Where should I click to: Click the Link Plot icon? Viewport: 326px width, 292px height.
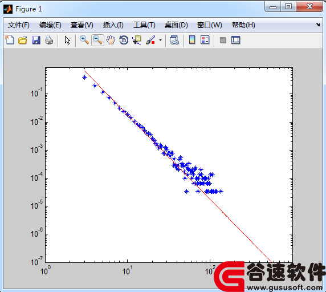pyautogui.click(x=174, y=40)
